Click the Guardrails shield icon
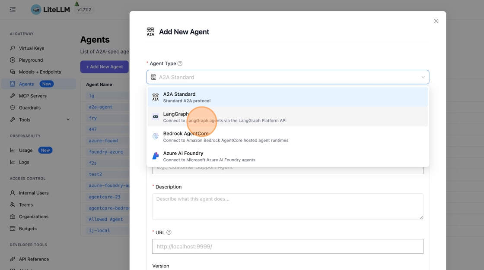This screenshot has width=484, height=270. [x=13, y=107]
